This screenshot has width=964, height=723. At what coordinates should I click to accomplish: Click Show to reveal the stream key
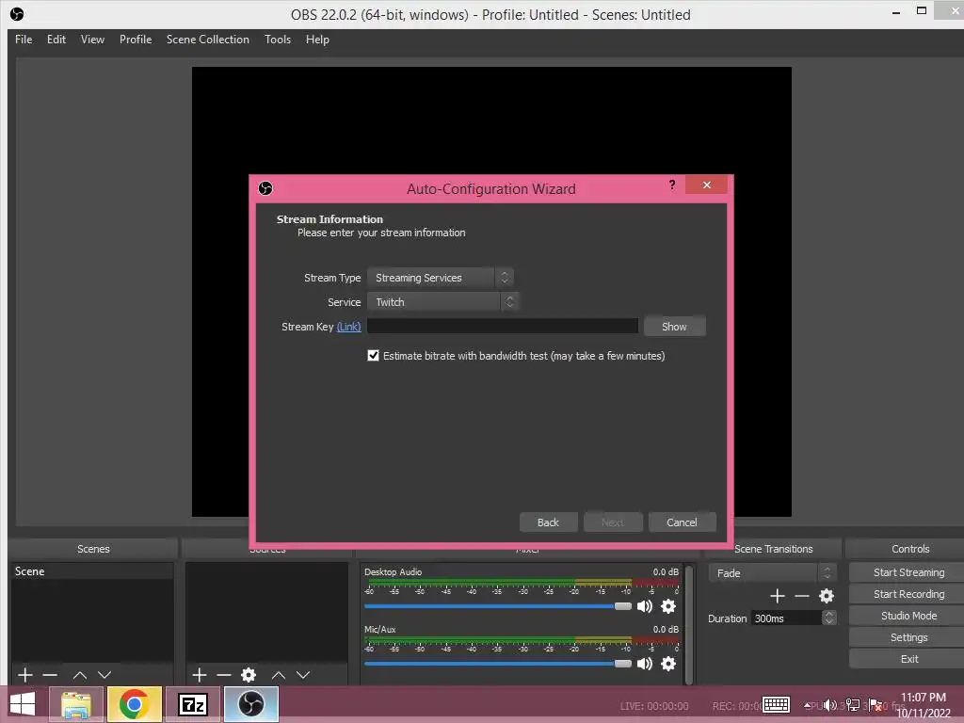click(x=674, y=327)
